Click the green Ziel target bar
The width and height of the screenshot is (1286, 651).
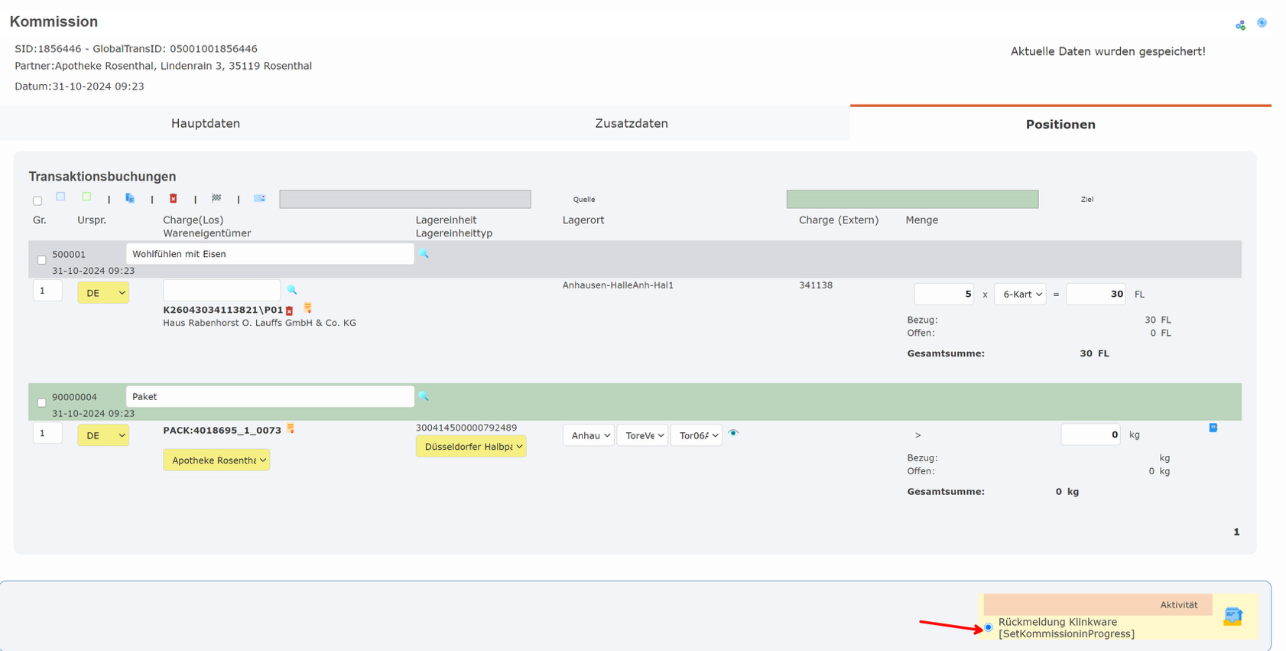click(912, 199)
